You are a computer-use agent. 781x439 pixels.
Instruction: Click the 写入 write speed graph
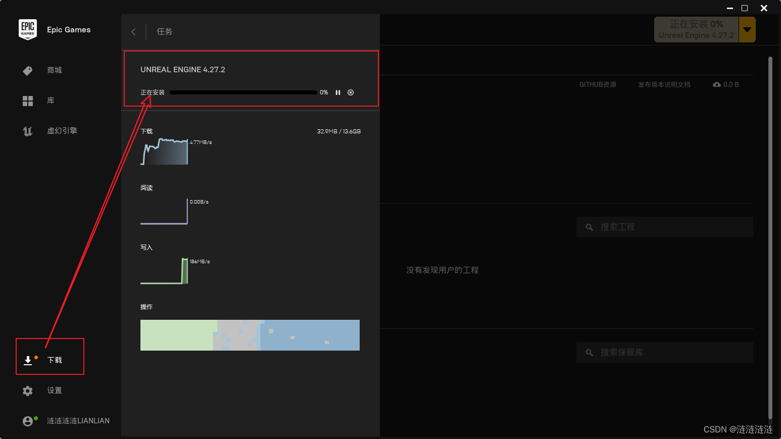[164, 271]
